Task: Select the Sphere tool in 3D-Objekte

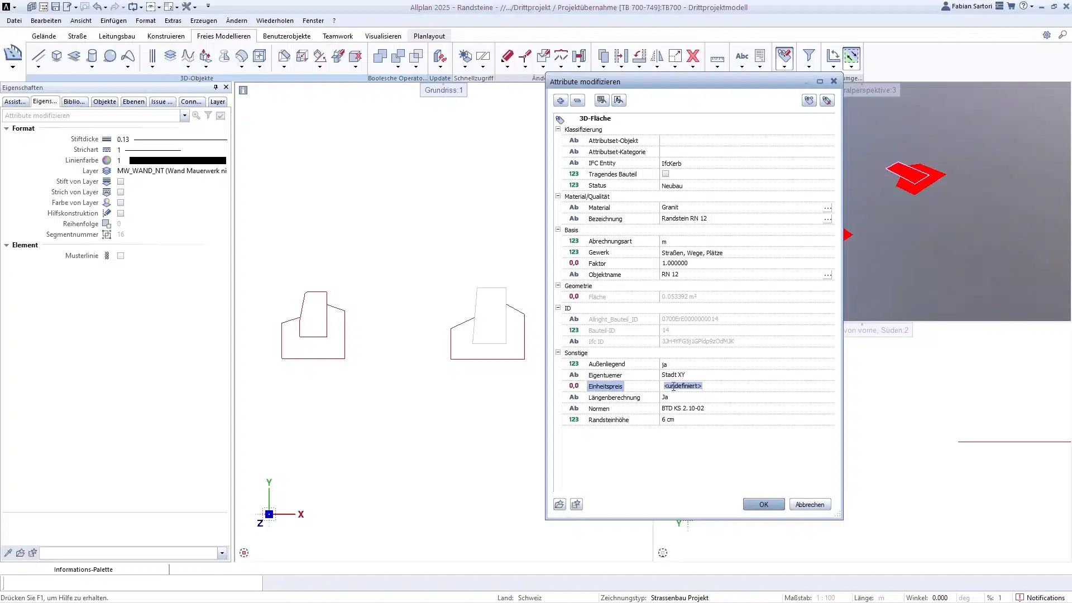Action: 110,56
